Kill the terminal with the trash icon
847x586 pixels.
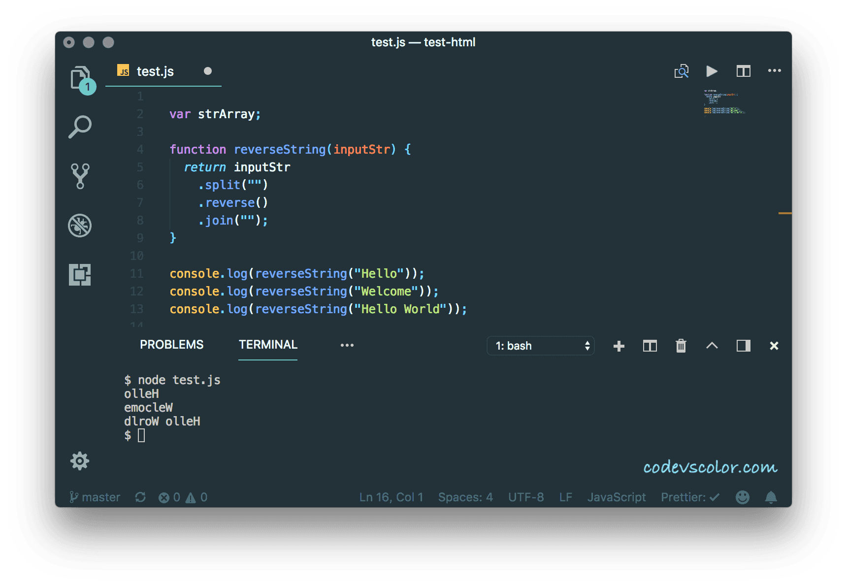click(x=681, y=346)
